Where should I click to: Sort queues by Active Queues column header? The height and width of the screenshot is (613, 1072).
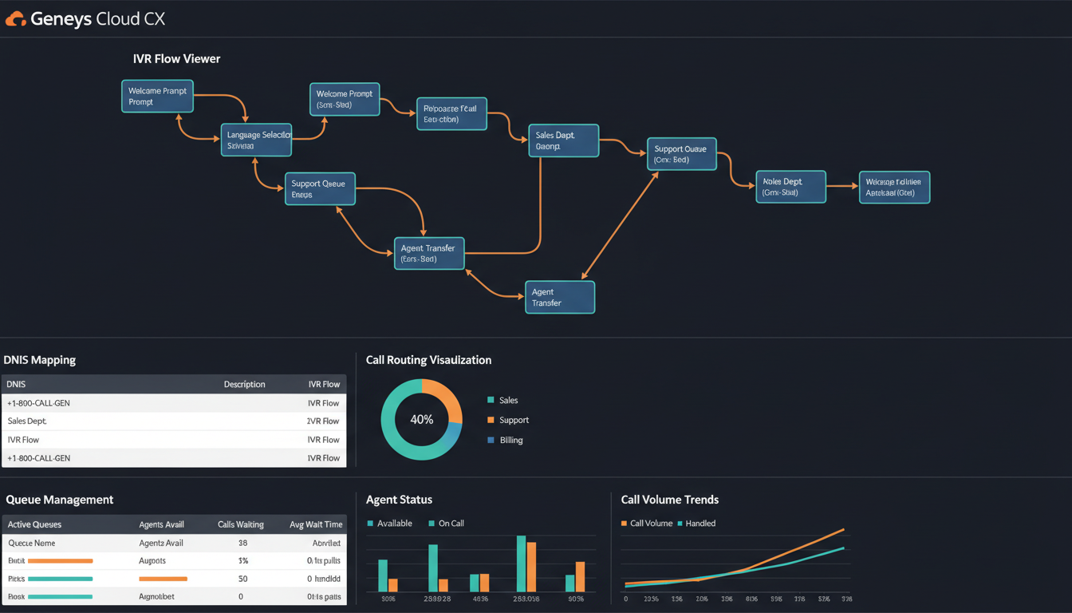(x=34, y=524)
